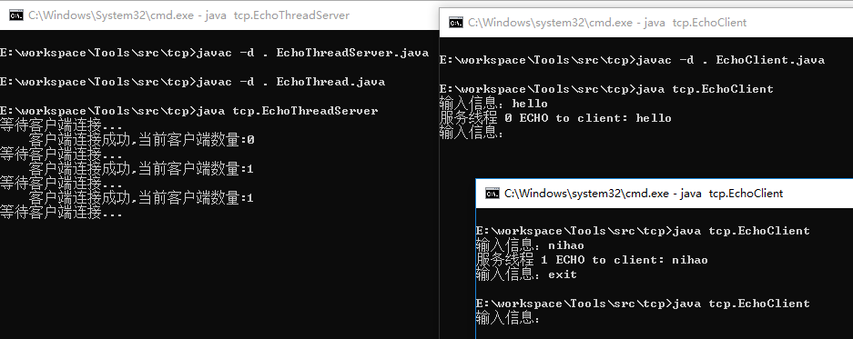Click the javac EchoClient.java command line
Viewport: 853px width, 339px height.
632,60
